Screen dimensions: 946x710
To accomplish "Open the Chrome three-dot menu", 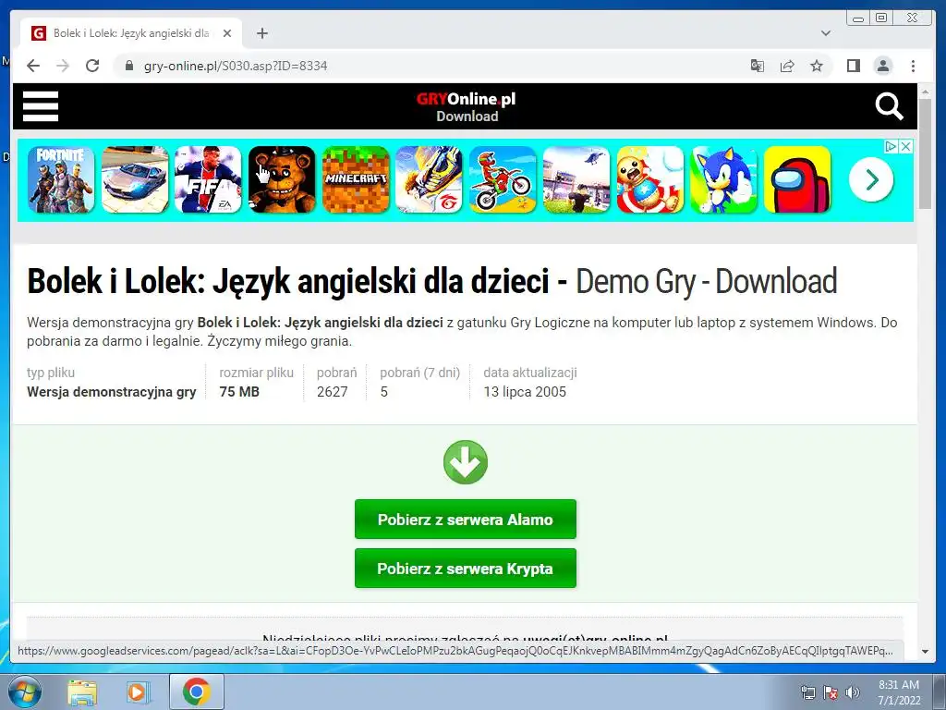I will click(913, 66).
